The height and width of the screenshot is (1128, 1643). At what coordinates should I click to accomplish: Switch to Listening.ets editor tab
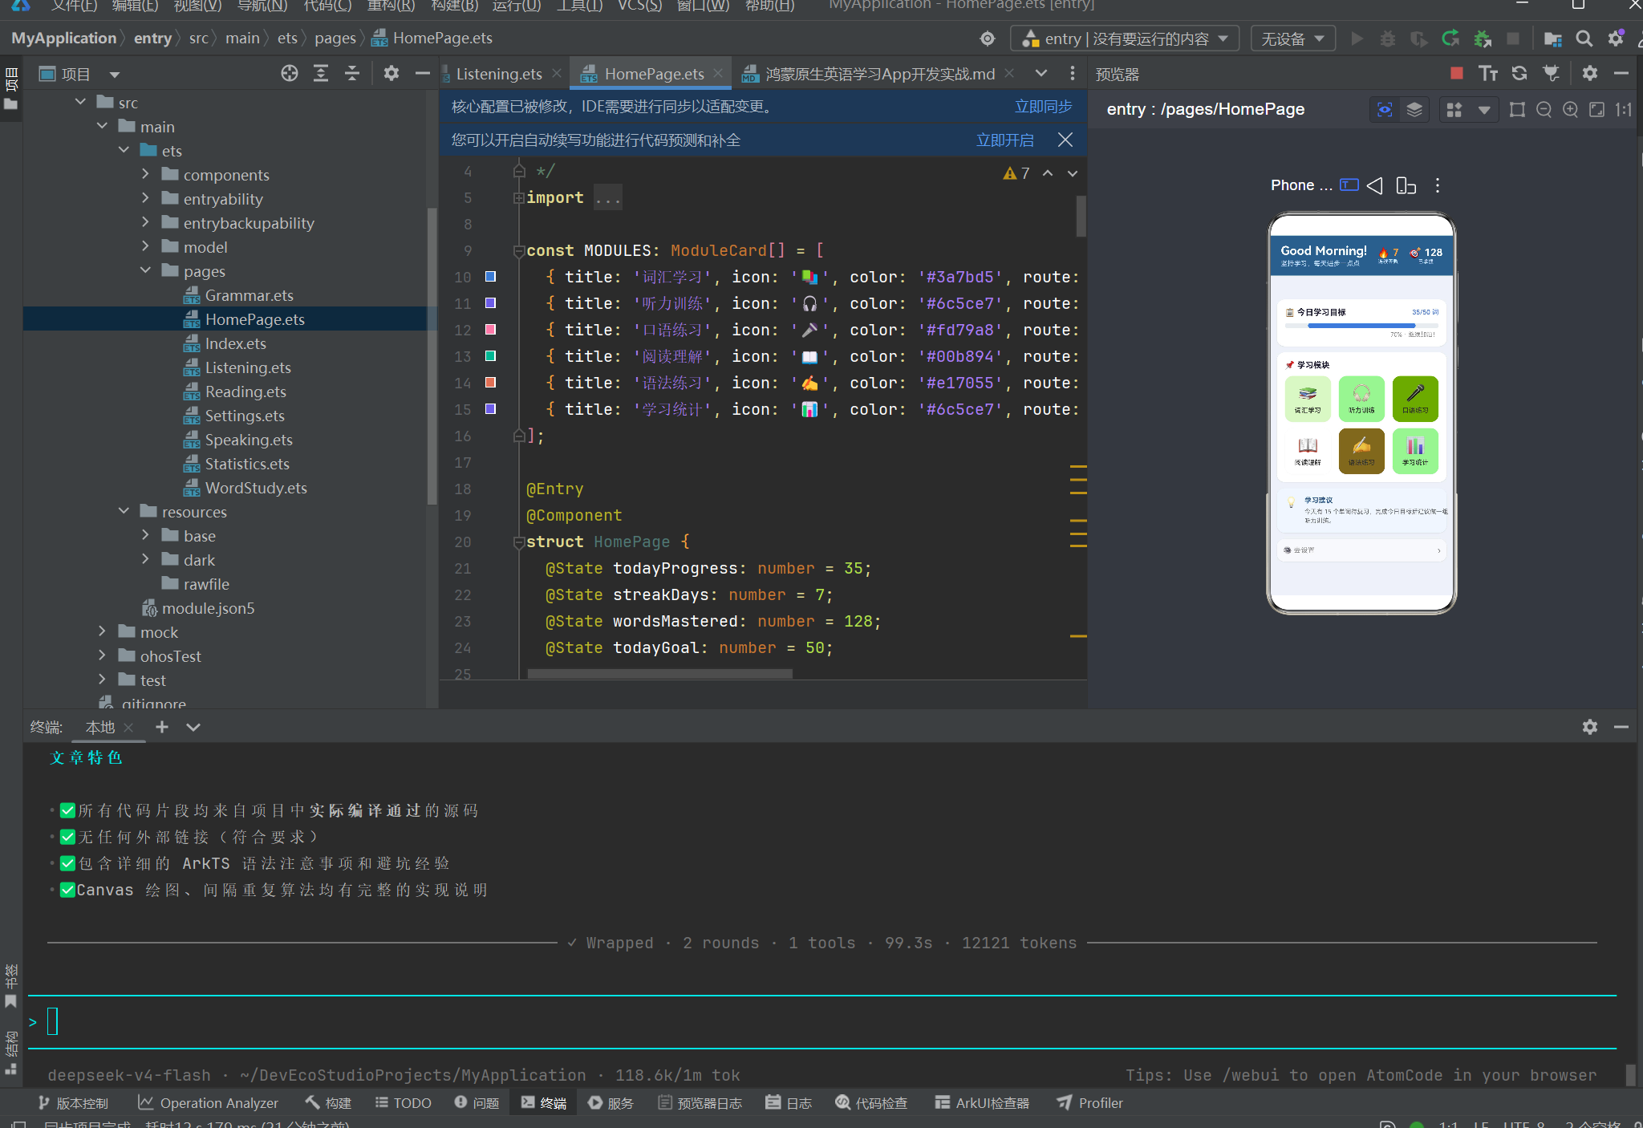pos(498,74)
